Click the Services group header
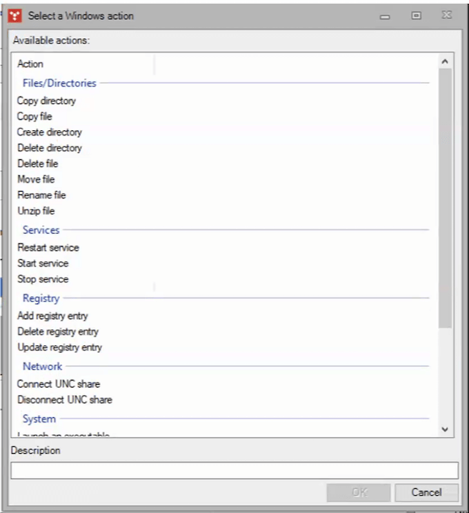The height and width of the screenshot is (513, 469). tap(41, 230)
